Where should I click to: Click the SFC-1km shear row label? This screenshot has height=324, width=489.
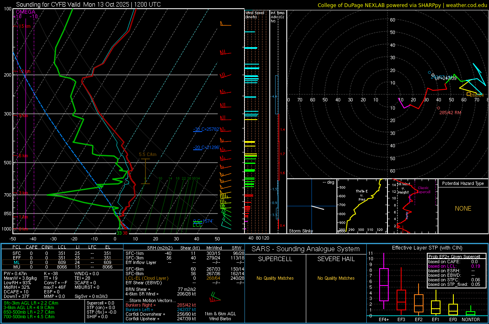click(135, 253)
